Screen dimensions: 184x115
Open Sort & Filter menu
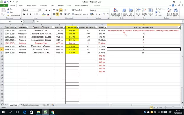[x=169, y=12]
